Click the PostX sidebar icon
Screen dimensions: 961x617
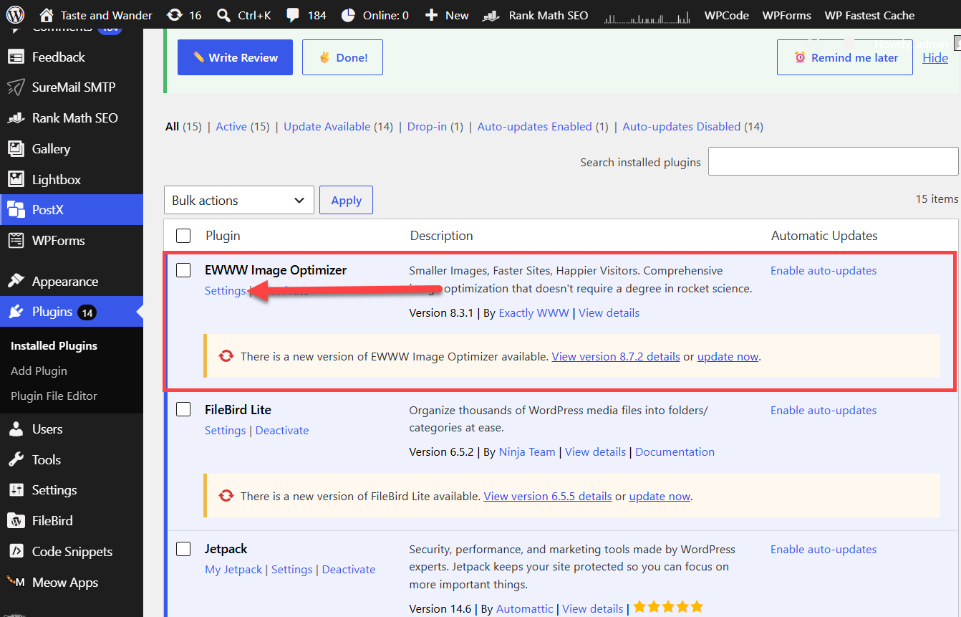point(16,210)
